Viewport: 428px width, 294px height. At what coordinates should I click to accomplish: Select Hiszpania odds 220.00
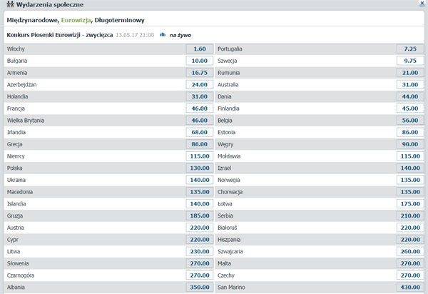(x=410, y=240)
